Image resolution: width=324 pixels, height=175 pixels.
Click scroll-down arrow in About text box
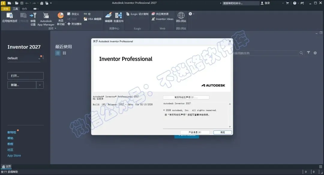tap(230, 127)
